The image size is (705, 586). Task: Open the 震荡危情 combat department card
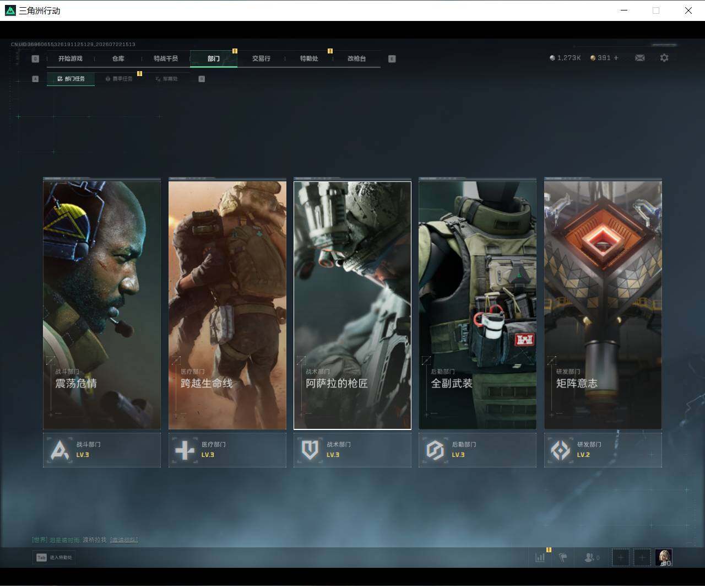click(102, 305)
